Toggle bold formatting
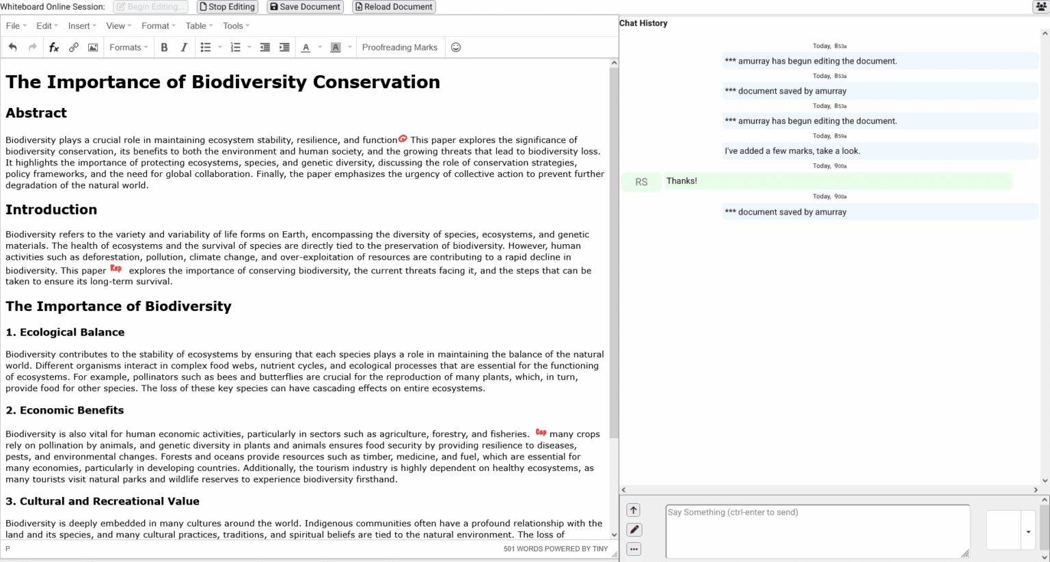 pyautogui.click(x=164, y=47)
